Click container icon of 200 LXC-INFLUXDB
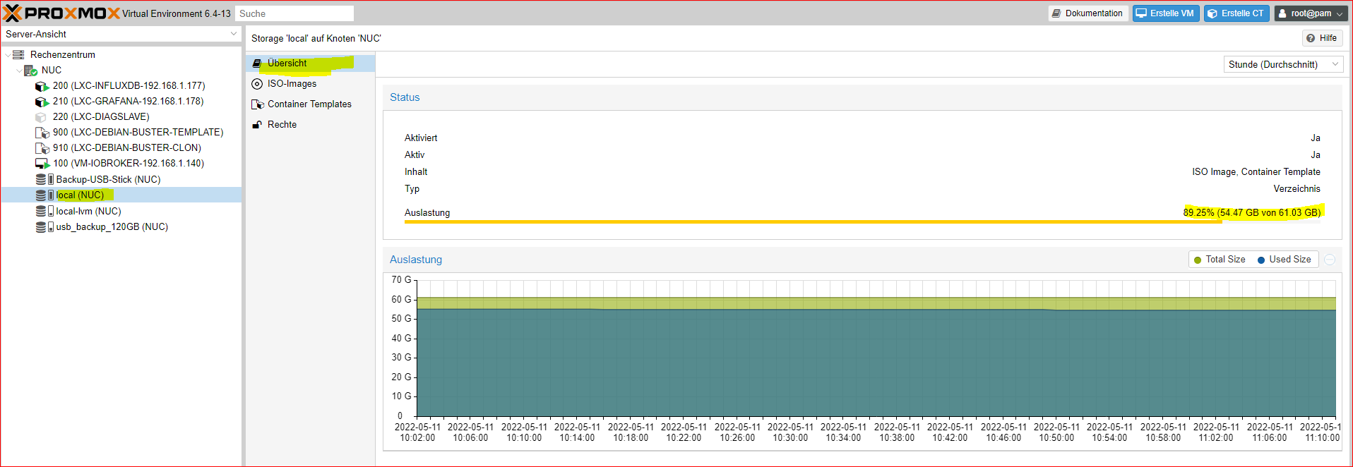 click(x=42, y=86)
